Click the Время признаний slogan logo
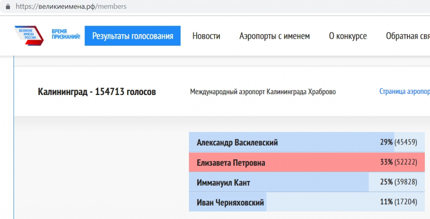Screen dimensions: 430x219 (66, 34)
